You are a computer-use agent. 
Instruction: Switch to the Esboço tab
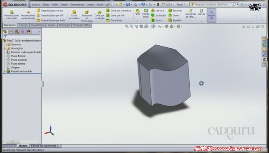23,25
